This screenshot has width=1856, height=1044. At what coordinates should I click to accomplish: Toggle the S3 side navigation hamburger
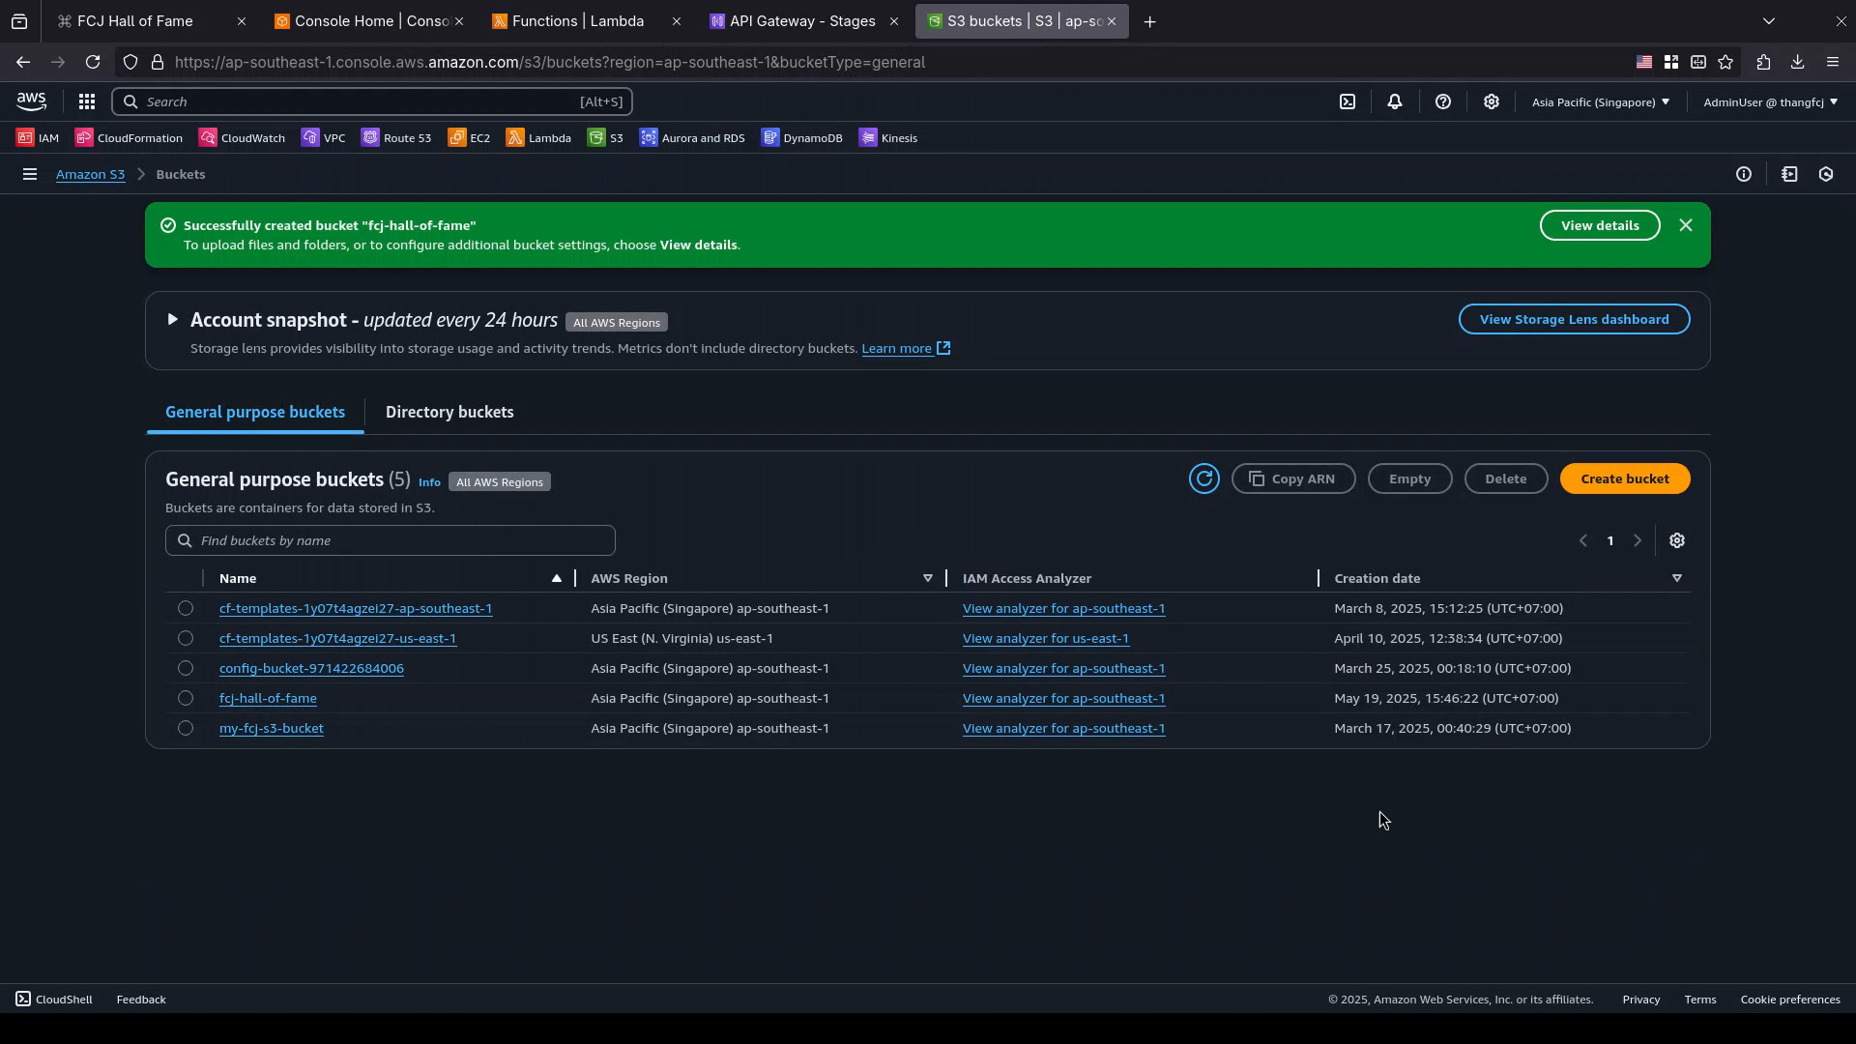click(30, 175)
